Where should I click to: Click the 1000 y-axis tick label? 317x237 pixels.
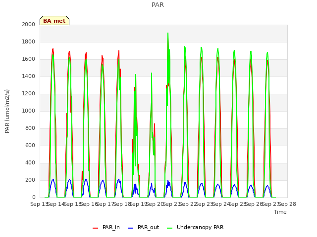click(29, 111)
